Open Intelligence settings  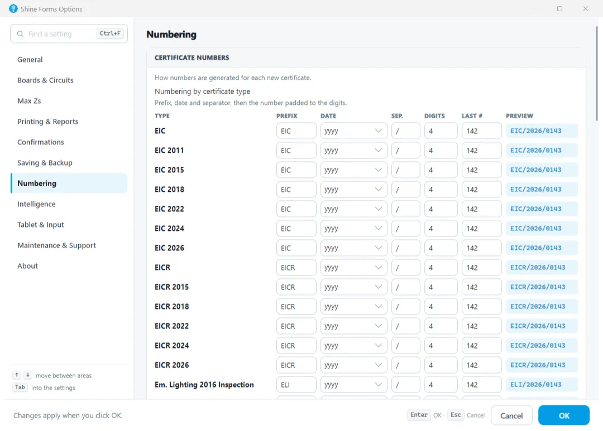click(69, 204)
